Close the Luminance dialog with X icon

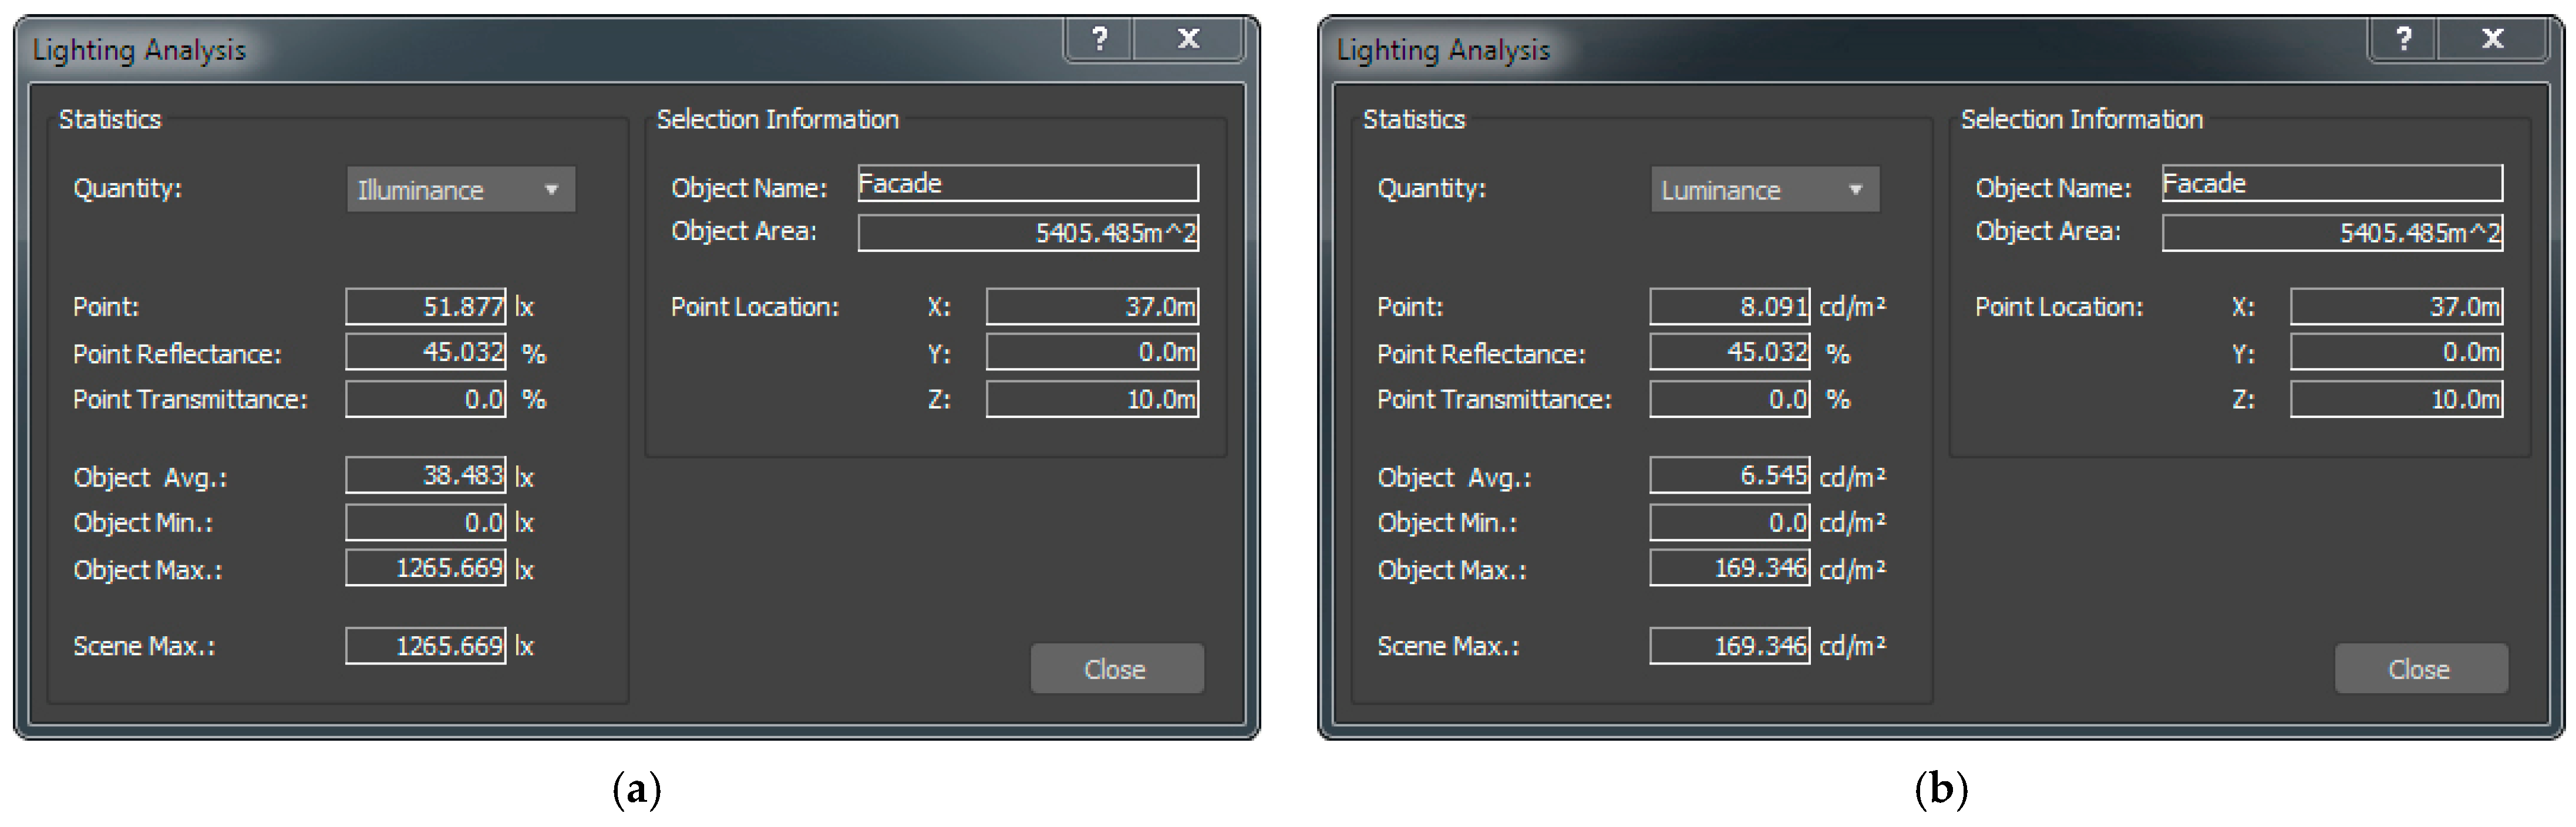(x=2492, y=39)
